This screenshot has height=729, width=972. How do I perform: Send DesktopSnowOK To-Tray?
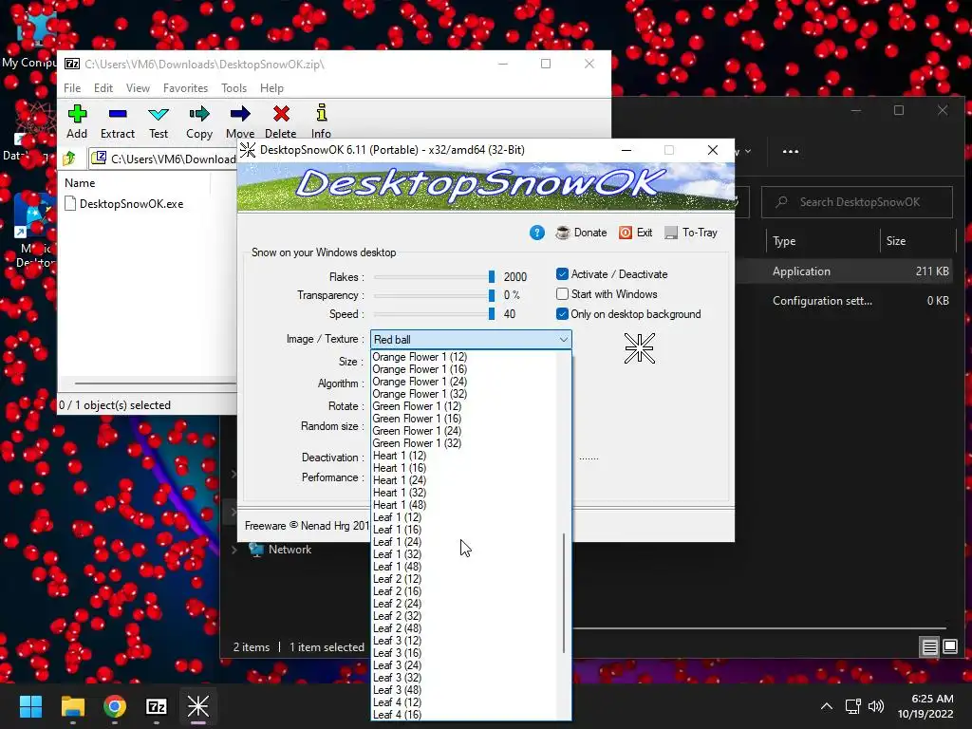(691, 233)
